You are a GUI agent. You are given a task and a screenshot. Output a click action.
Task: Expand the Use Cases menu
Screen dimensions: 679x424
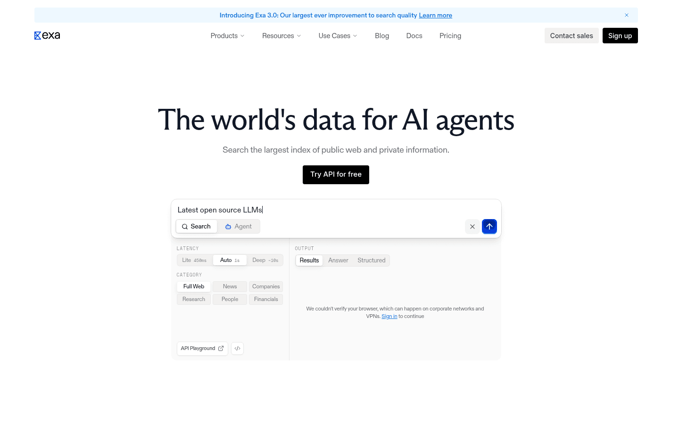338,36
